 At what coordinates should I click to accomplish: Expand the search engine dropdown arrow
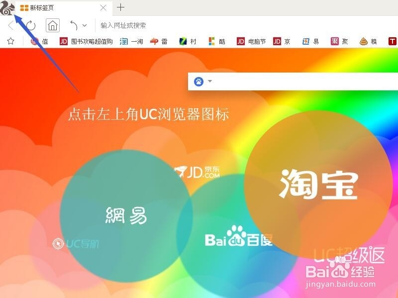click(210, 81)
